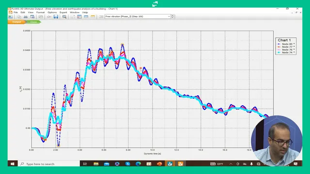Toggle Node 74 curve in legend
The width and height of the screenshot is (310, 174).
pyautogui.click(x=286, y=53)
